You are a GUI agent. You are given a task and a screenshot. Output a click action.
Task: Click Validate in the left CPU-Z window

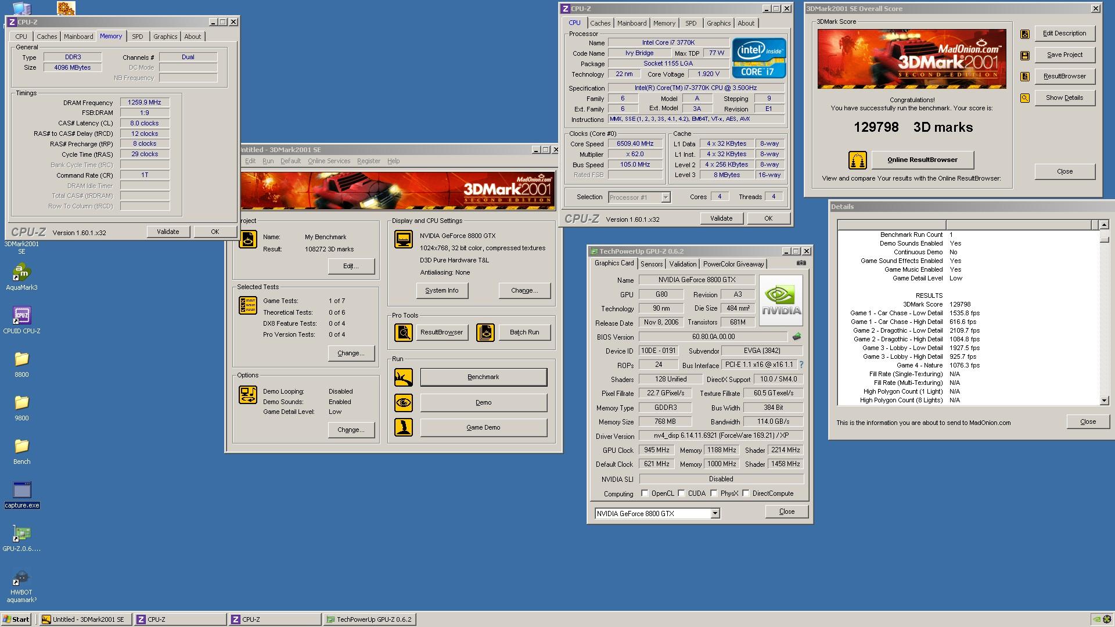click(168, 232)
